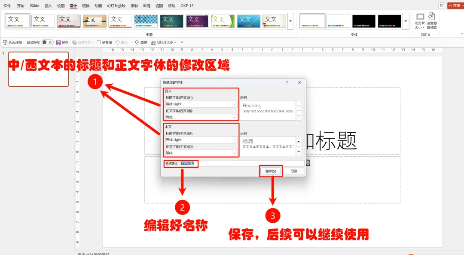Click the Chinese sample preview scroll-up arrow
The height and width of the screenshot is (255, 464).
pos(299,142)
